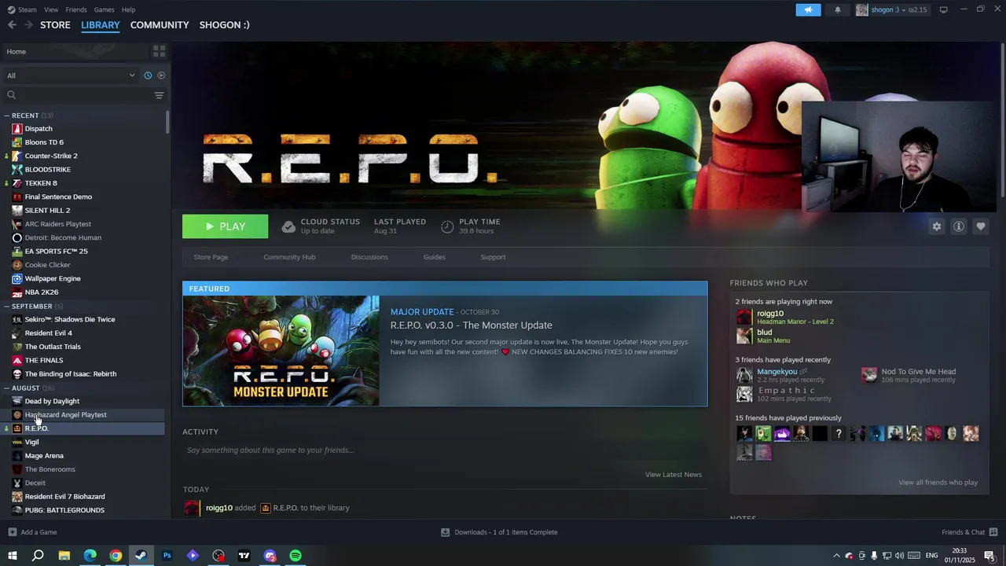Open the Friends menu
Image resolution: width=1006 pixels, height=566 pixels.
(76, 9)
